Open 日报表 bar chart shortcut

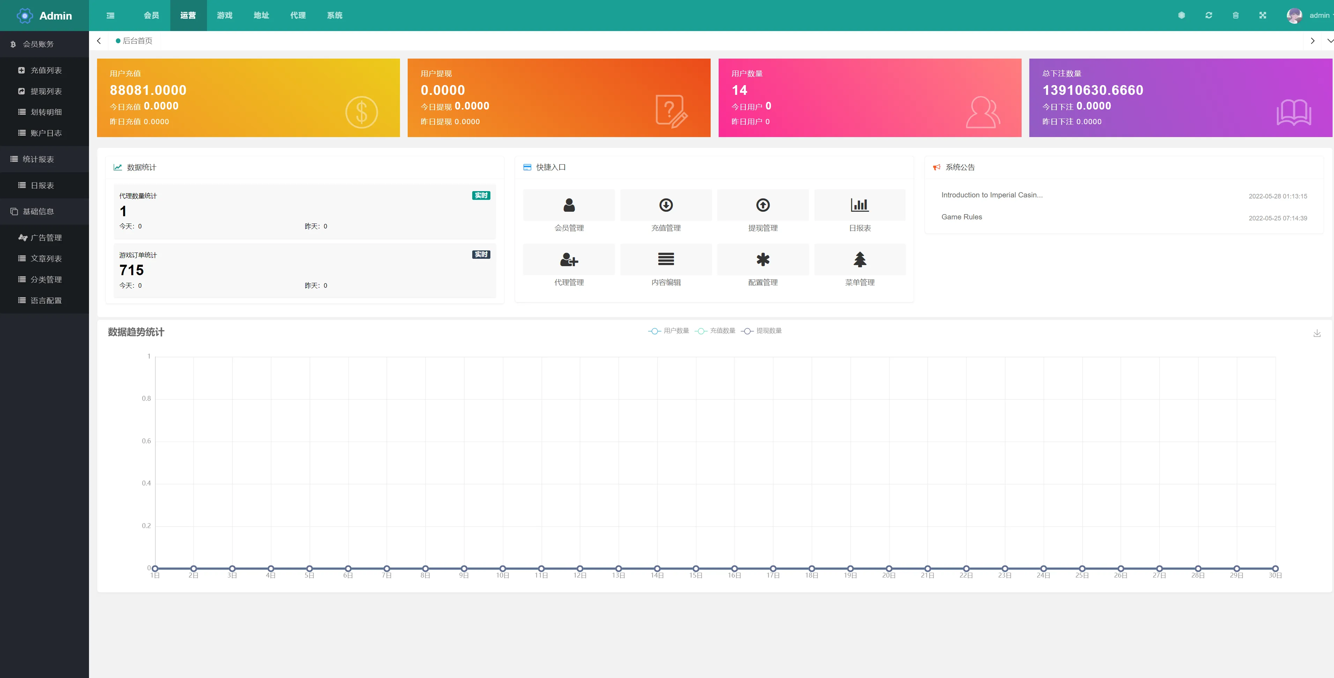tap(860, 205)
